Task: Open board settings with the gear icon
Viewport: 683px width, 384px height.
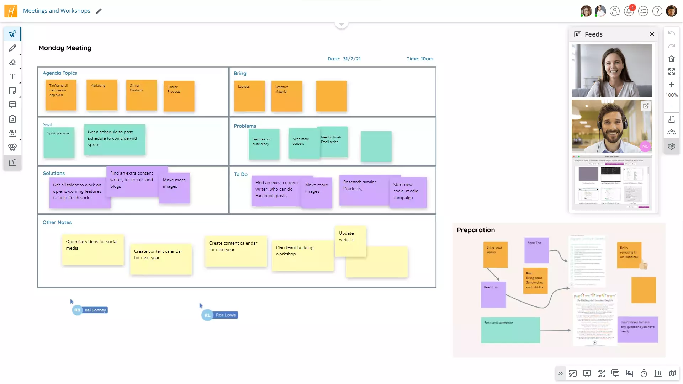Action: [672, 146]
